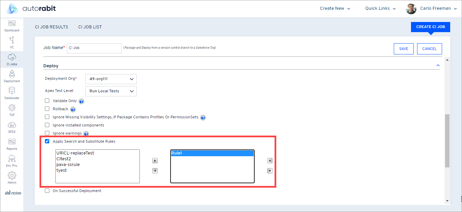This screenshot has width=462, height=212.
Task: Open the Reports sidebar icon
Action: (x=12, y=141)
